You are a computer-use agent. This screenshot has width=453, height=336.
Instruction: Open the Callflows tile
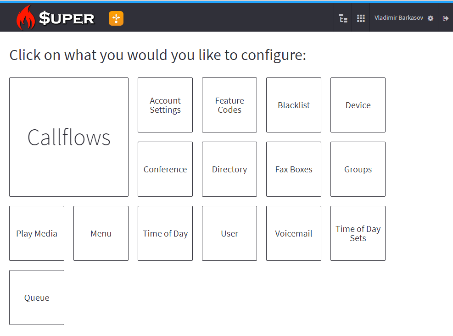coord(69,137)
